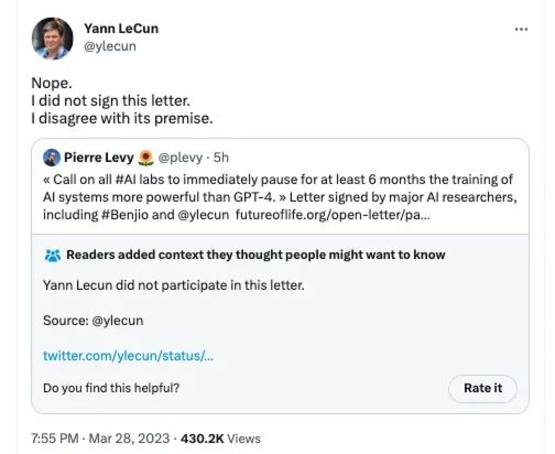Click the 5h timestamp of quoted tweet
The width and height of the screenshot is (555, 454).
coord(221,158)
